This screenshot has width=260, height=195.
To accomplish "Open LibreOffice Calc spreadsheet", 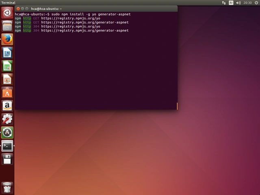I will tap(7, 66).
